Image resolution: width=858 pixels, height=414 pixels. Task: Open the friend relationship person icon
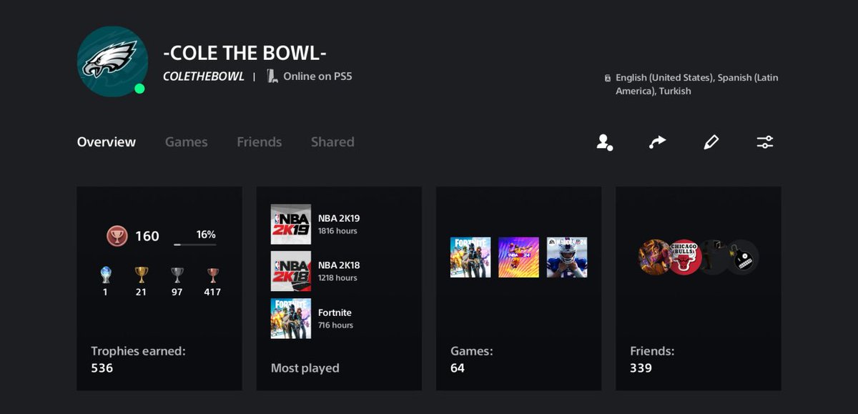click(x=605, y=142)
